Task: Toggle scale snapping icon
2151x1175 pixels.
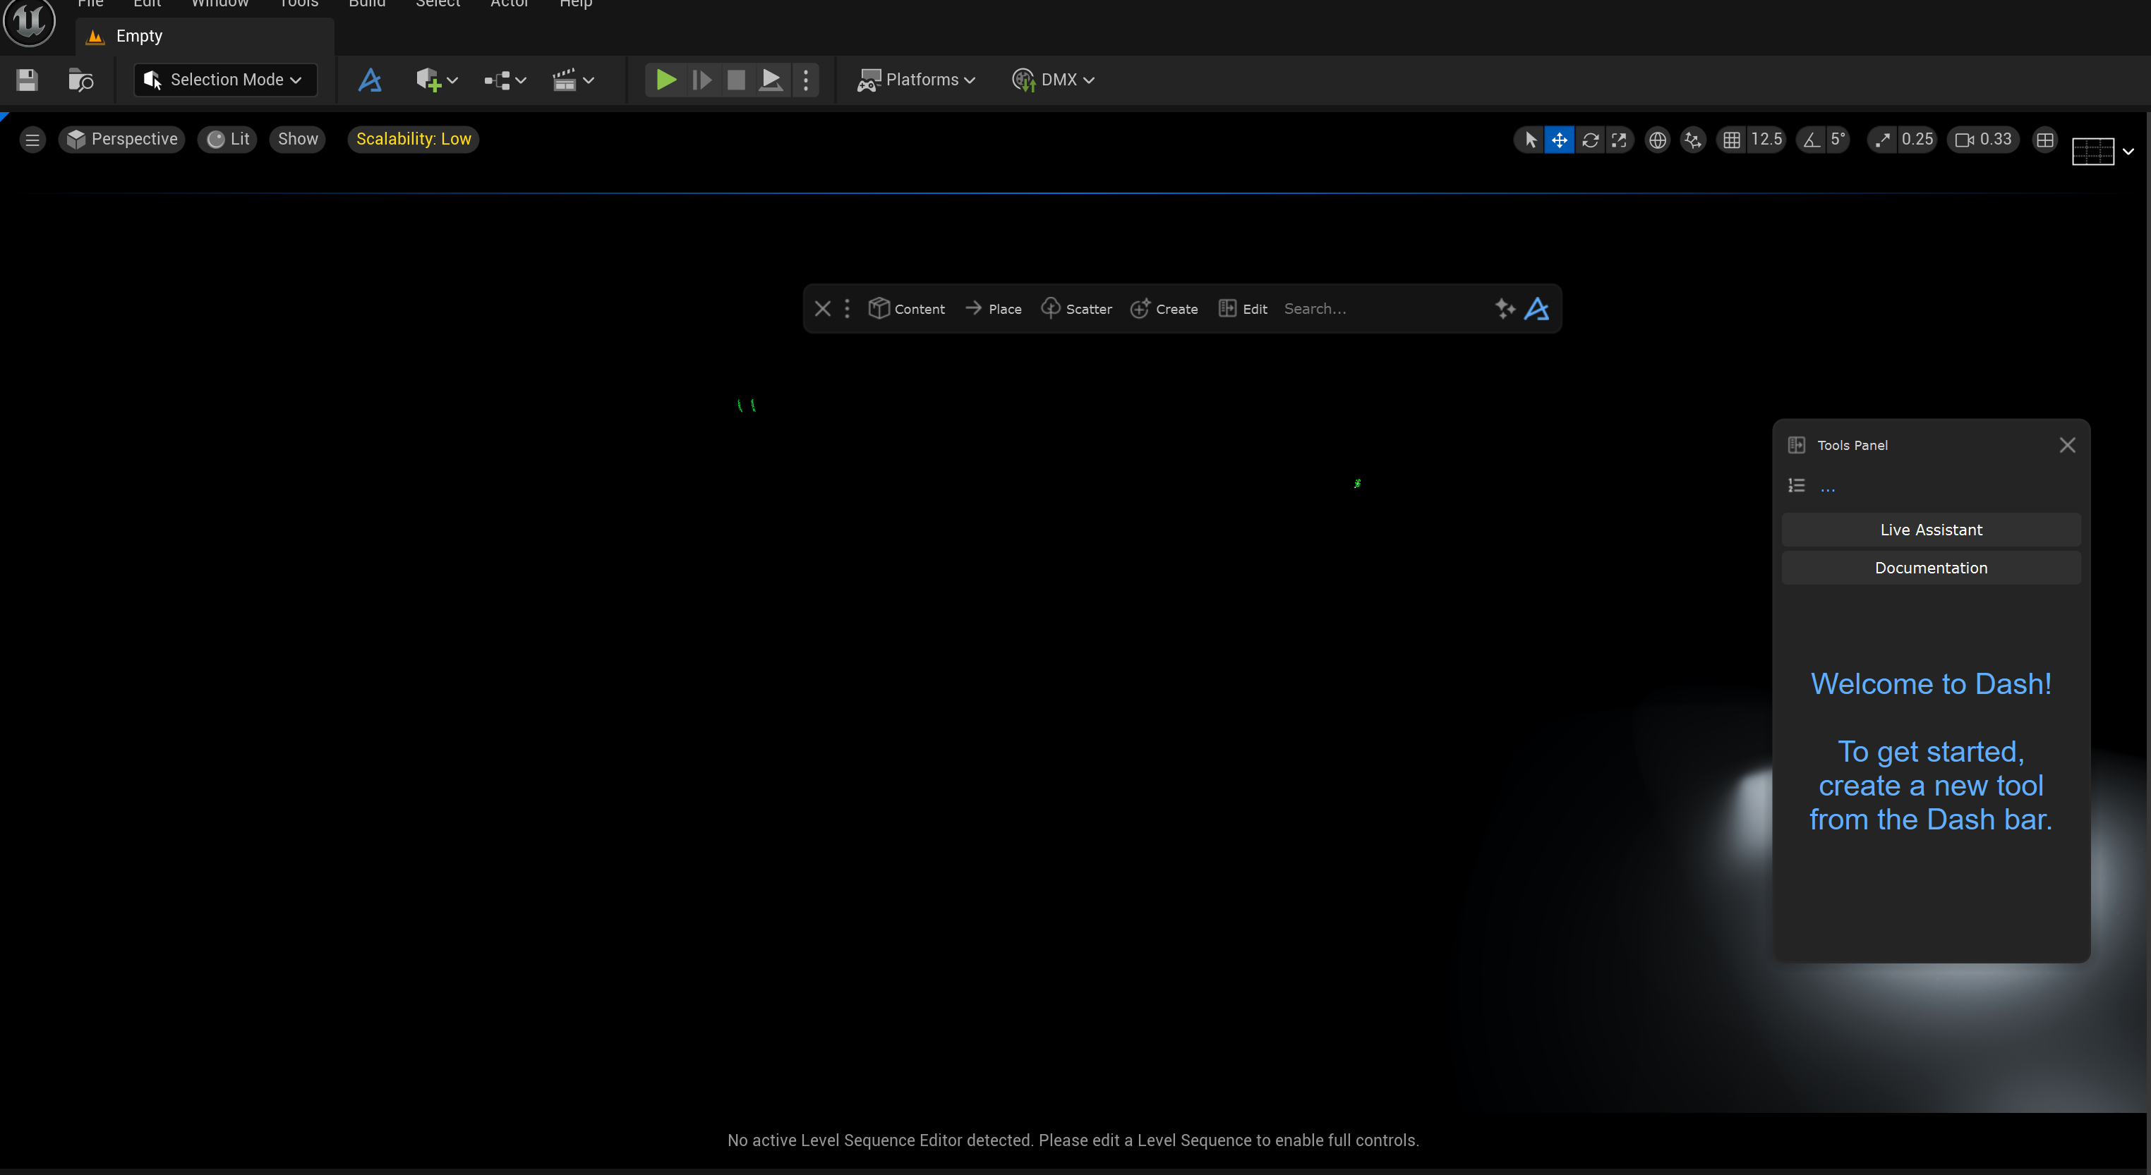Action: [1882, 140]
